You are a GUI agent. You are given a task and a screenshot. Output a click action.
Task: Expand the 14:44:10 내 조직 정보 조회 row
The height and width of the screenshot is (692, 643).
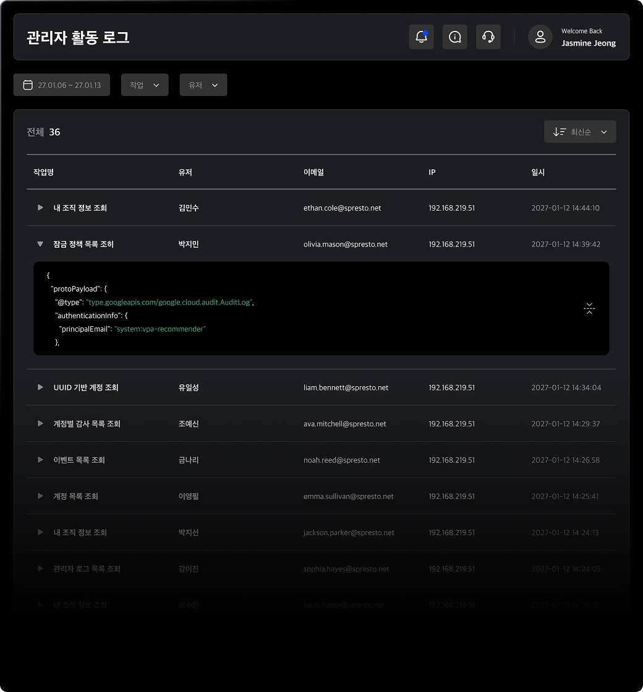(40, 208)
